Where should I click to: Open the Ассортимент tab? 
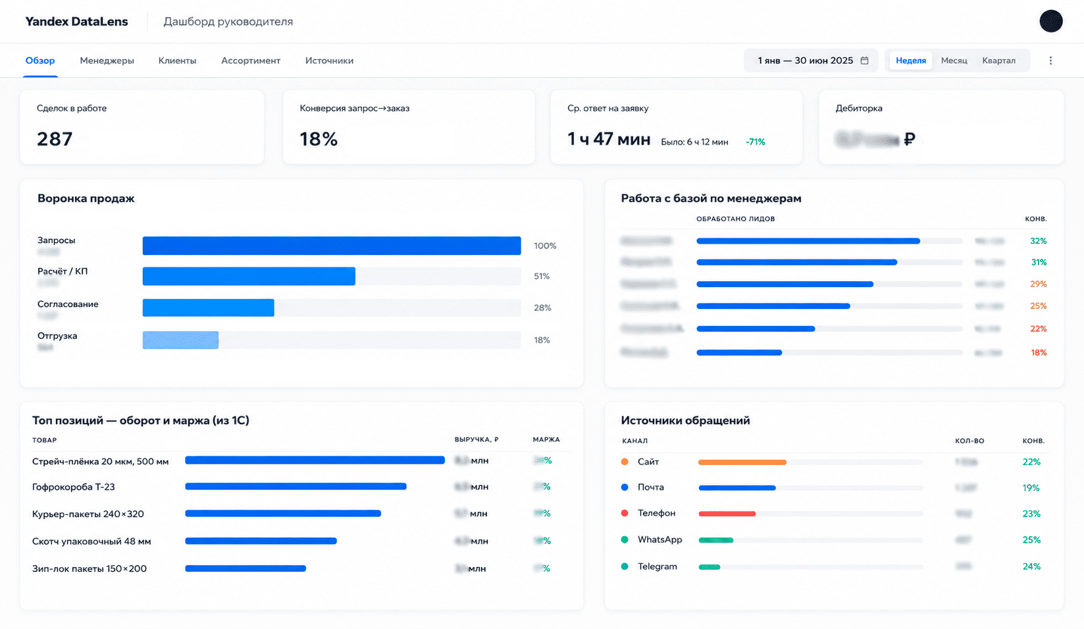coord(251,61)
